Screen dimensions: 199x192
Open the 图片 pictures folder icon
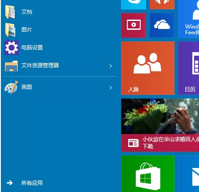tap(10, 30)
